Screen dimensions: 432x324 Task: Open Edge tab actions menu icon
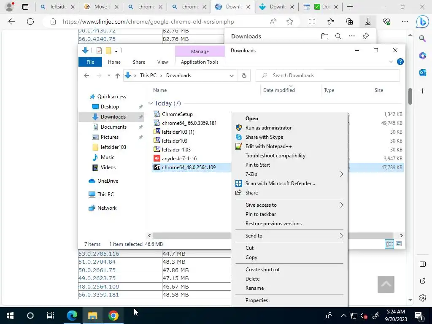click(x=25, y=7)
